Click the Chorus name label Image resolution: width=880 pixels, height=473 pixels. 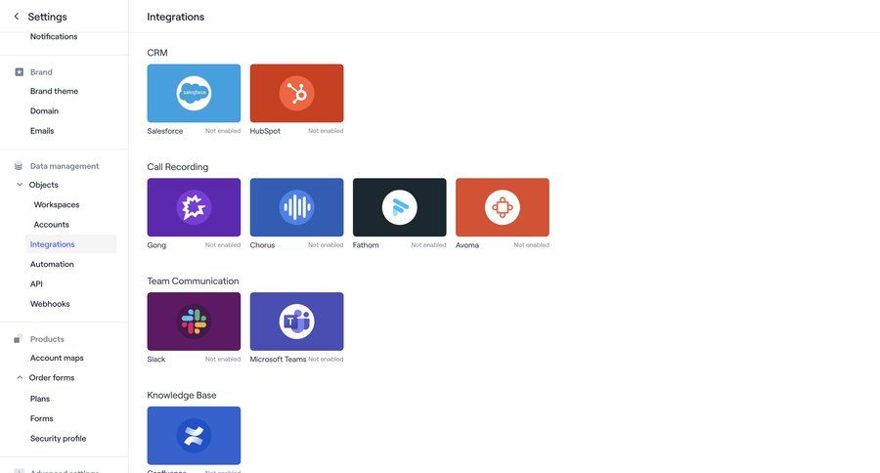(262, 245)
